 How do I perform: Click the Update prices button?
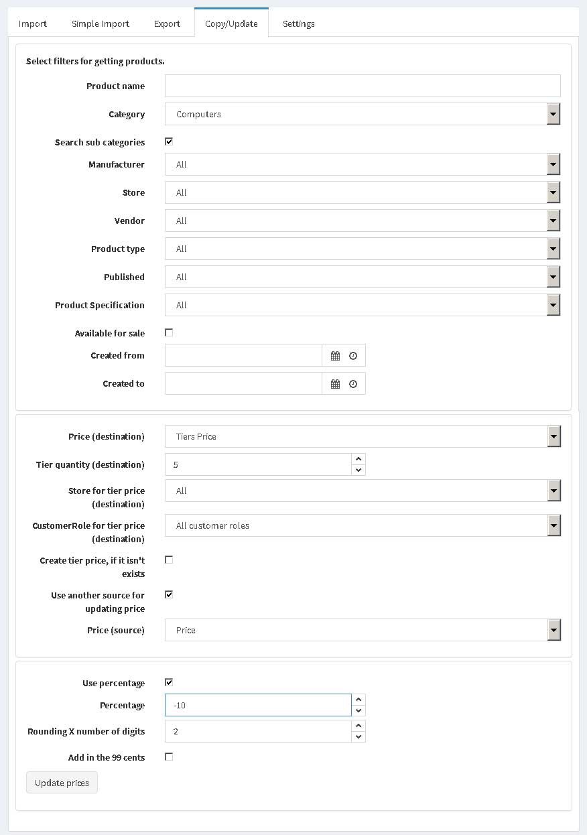tap(62, 783)
